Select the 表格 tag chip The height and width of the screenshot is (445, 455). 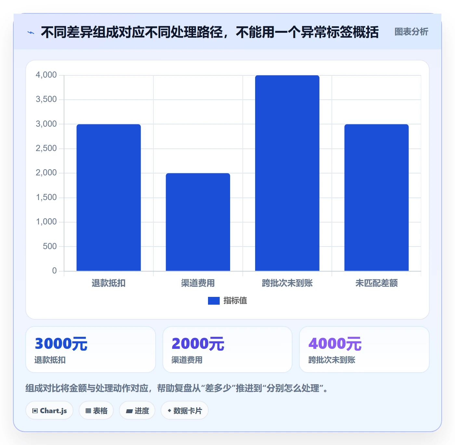click(96, 411)
